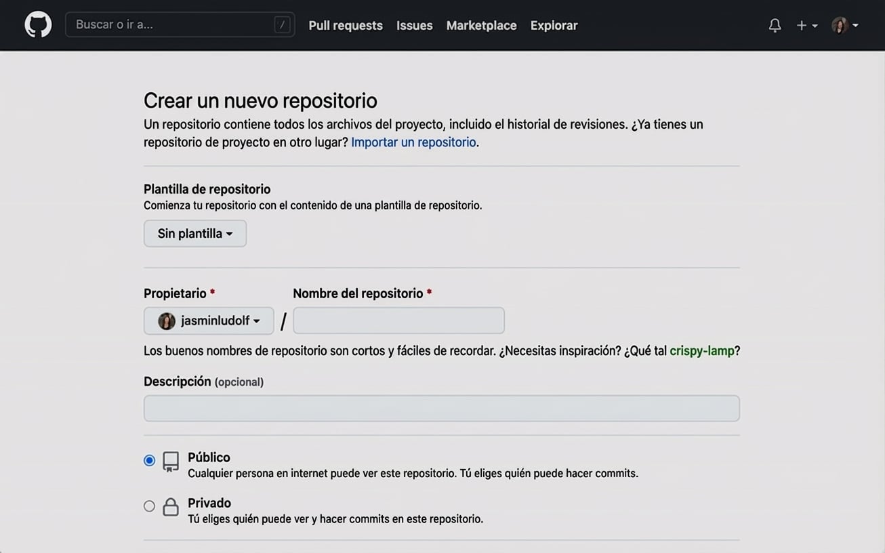
Task: Use suggested name crispy-lamp
Action: (702, 351)
